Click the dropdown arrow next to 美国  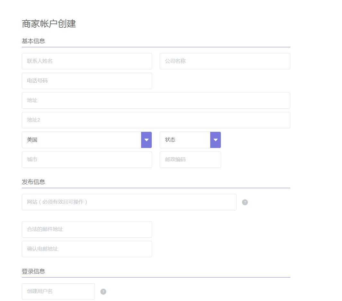coord(146,140)
